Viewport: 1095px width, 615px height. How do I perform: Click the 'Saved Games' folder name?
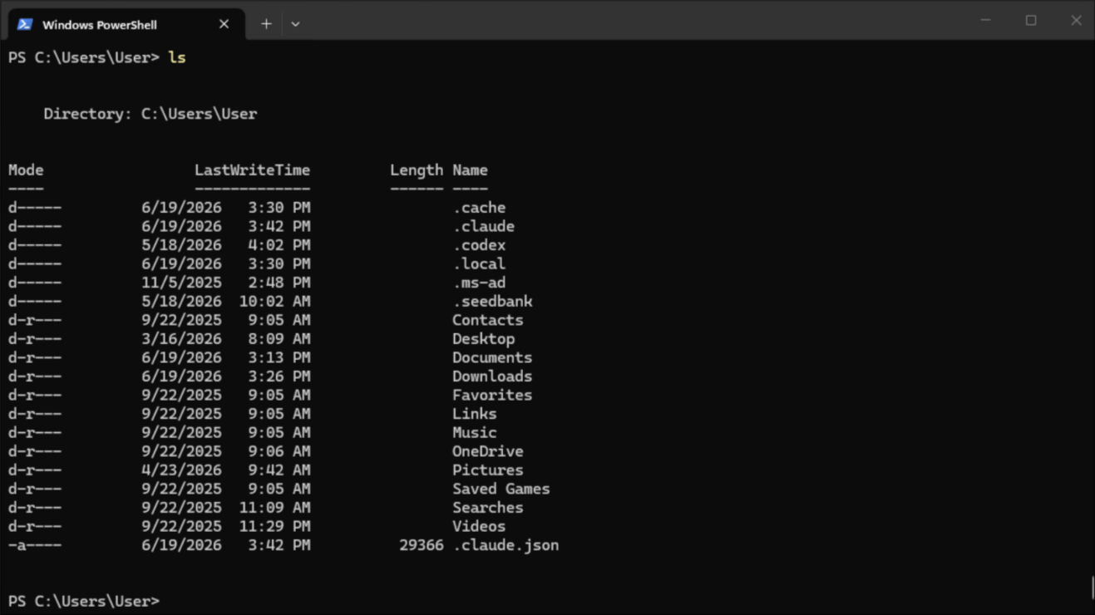coord(501,489)
